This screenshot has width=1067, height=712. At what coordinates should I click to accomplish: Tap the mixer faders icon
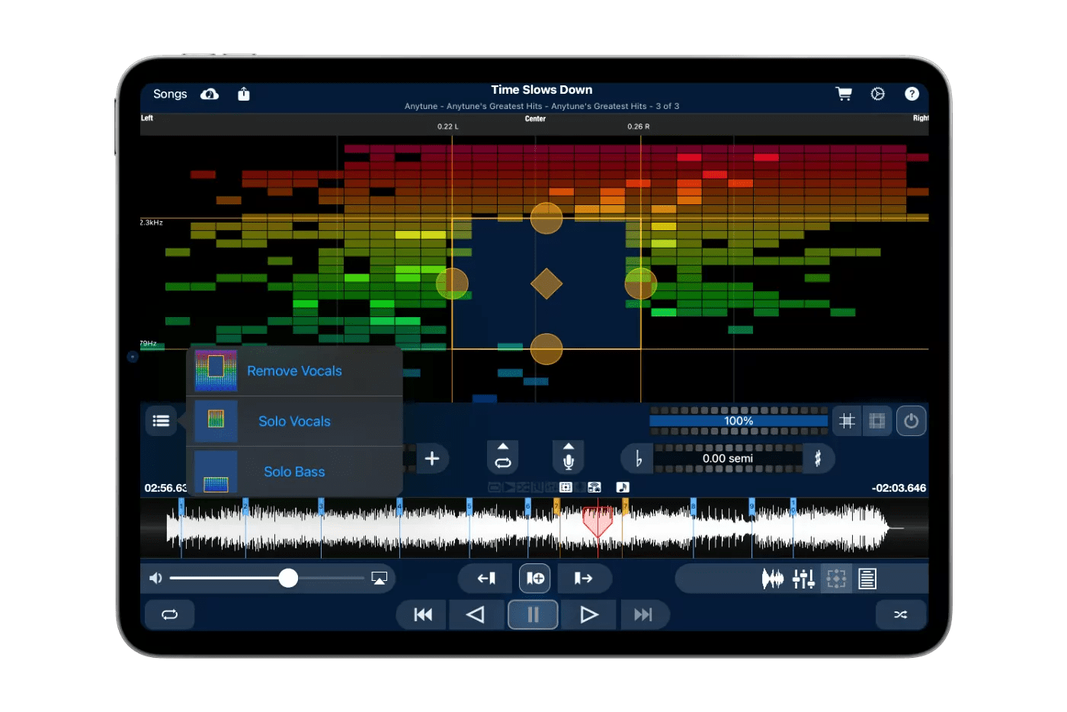(803, 579)
